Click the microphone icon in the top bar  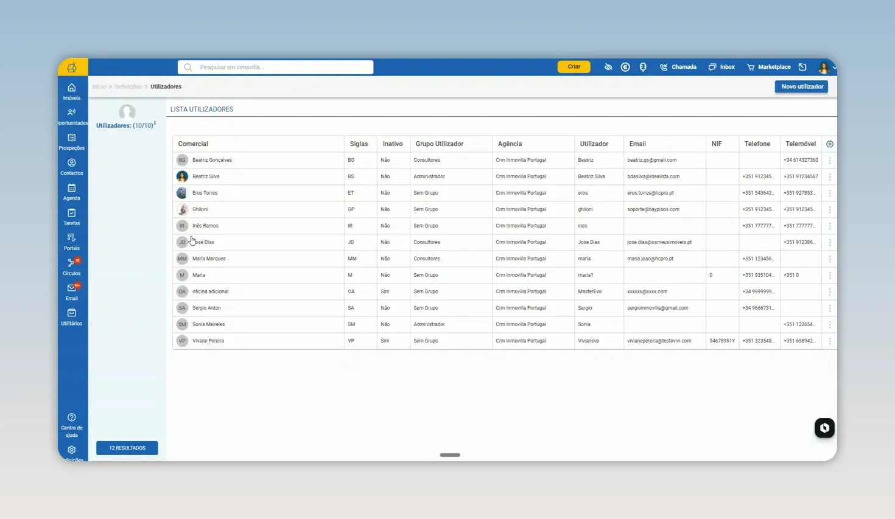point(643,67)
